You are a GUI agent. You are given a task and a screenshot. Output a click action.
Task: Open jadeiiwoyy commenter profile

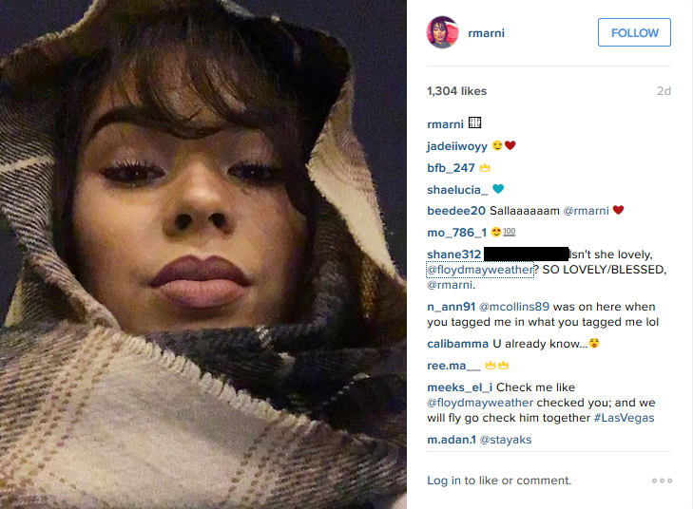pos(457,146)
